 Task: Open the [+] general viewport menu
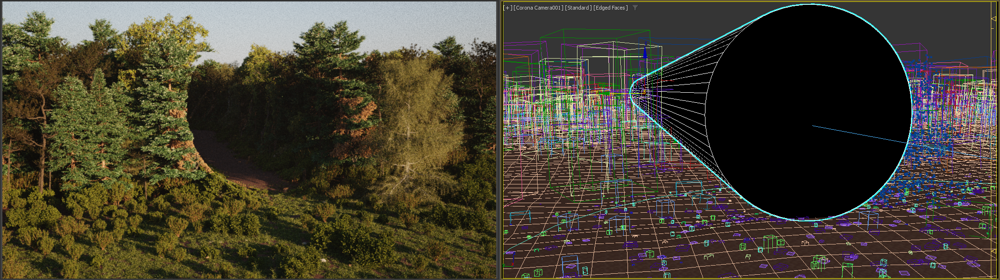(x=507, y=8)
